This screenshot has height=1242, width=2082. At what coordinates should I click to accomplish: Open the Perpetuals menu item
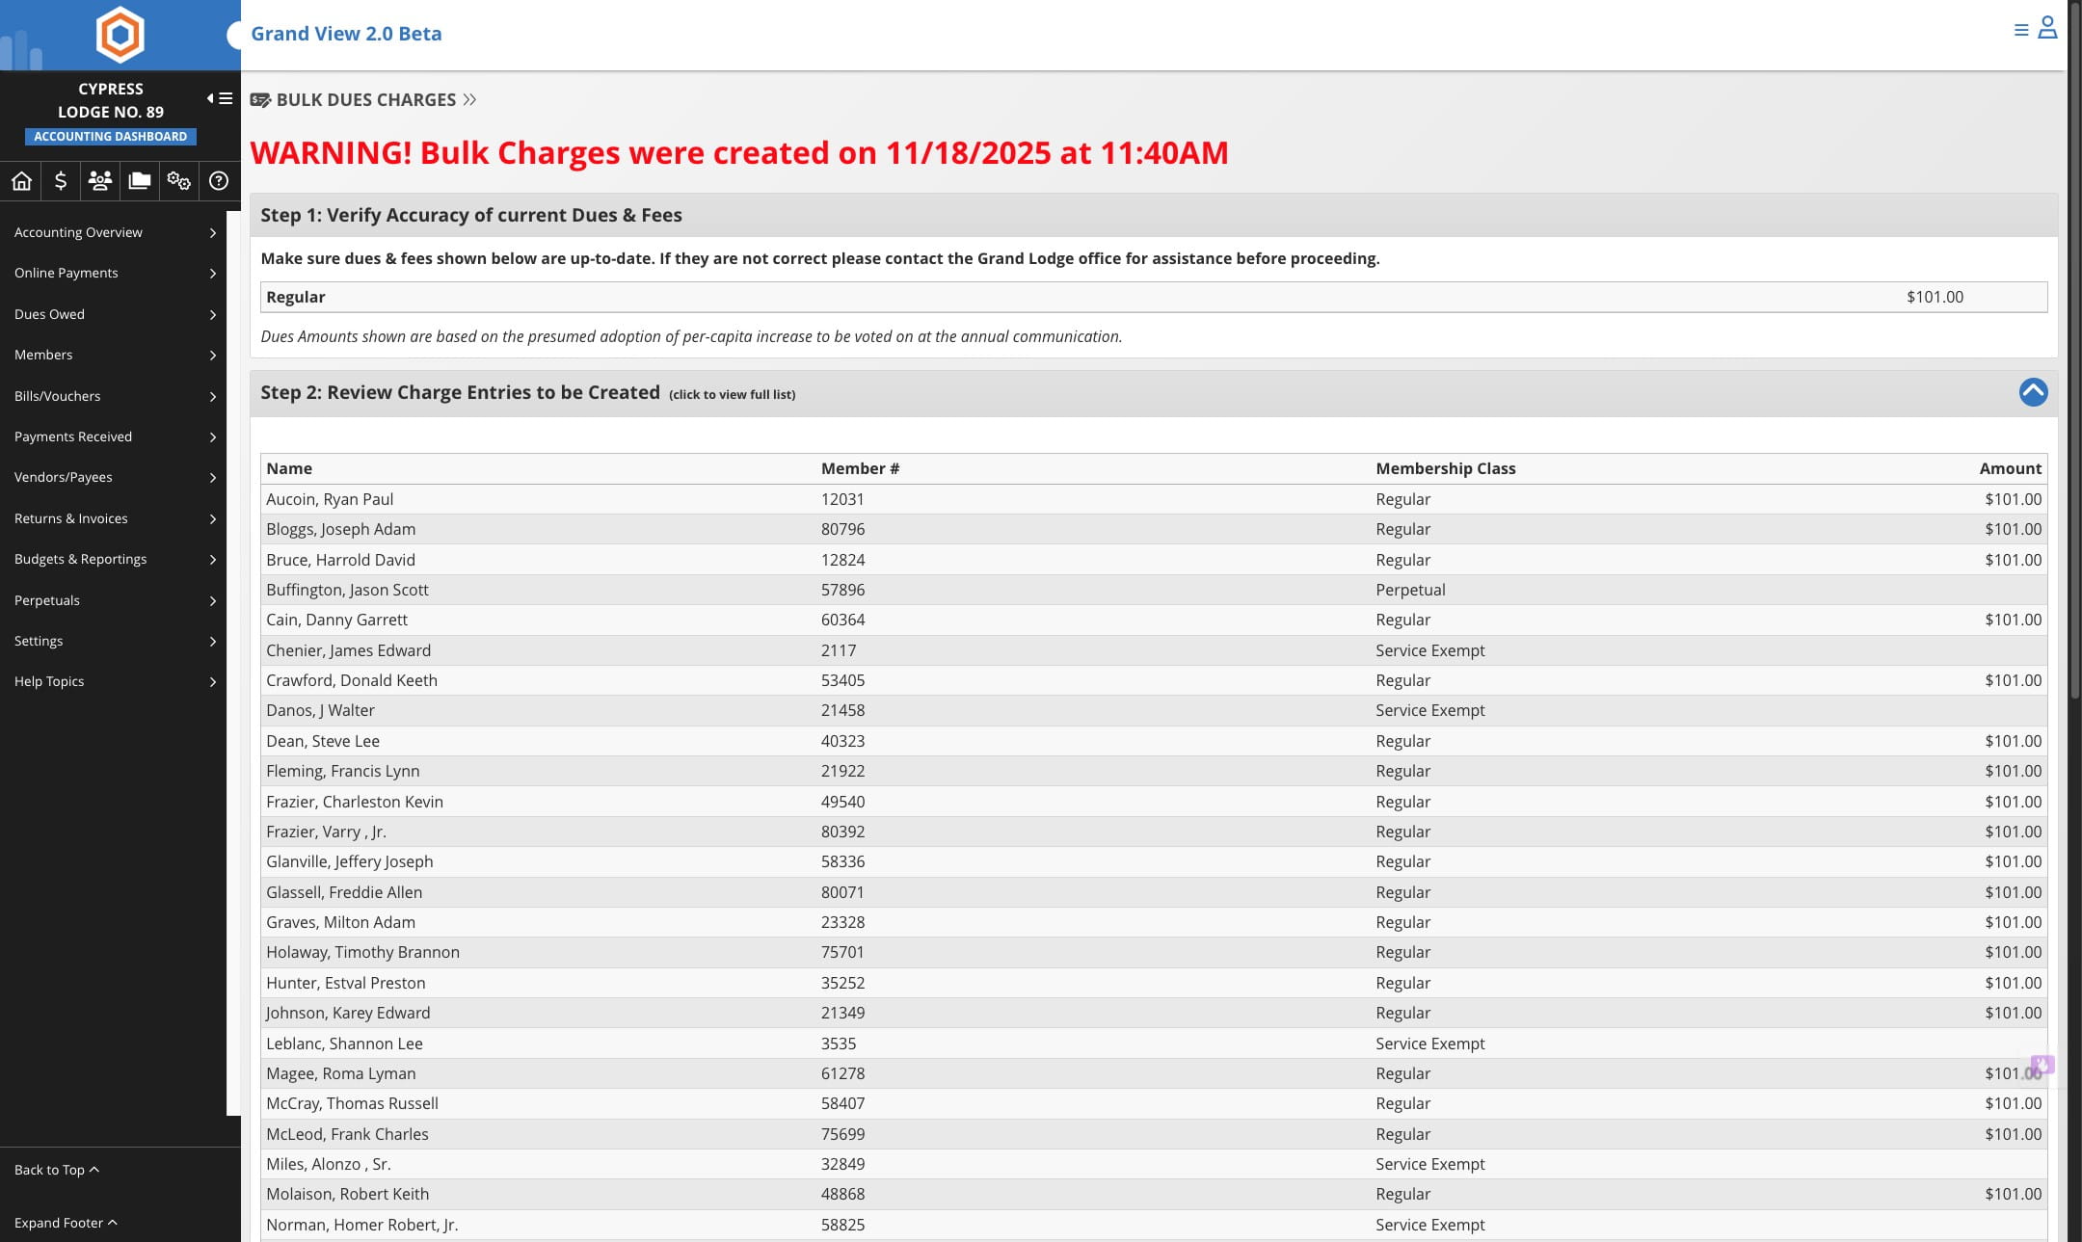pyautogui.click(x=114, y=600)
